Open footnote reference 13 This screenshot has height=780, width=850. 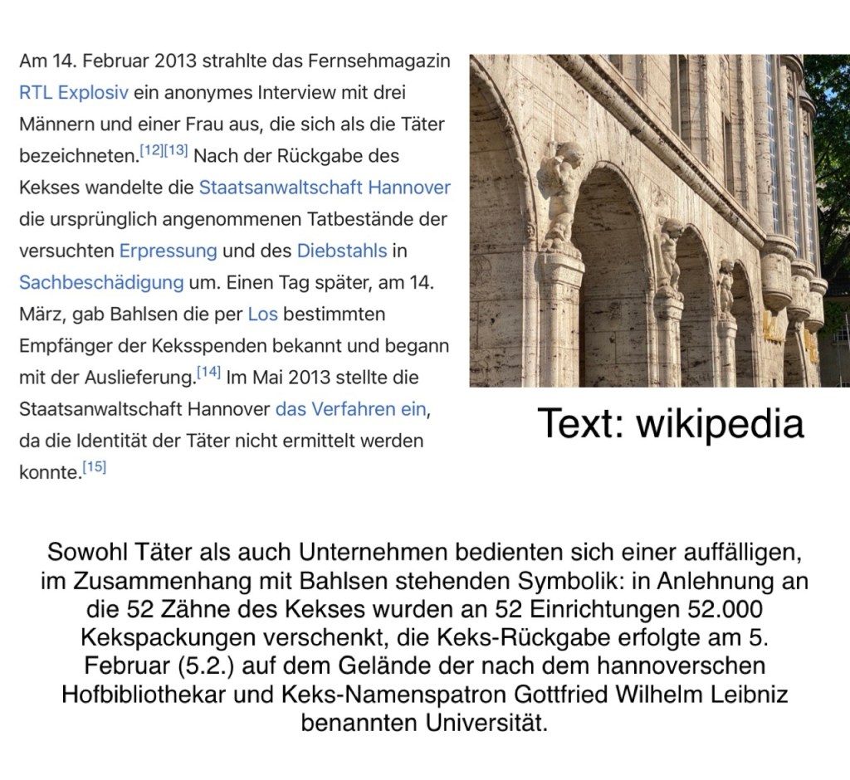pyautogui.click(x=176, y=152)
